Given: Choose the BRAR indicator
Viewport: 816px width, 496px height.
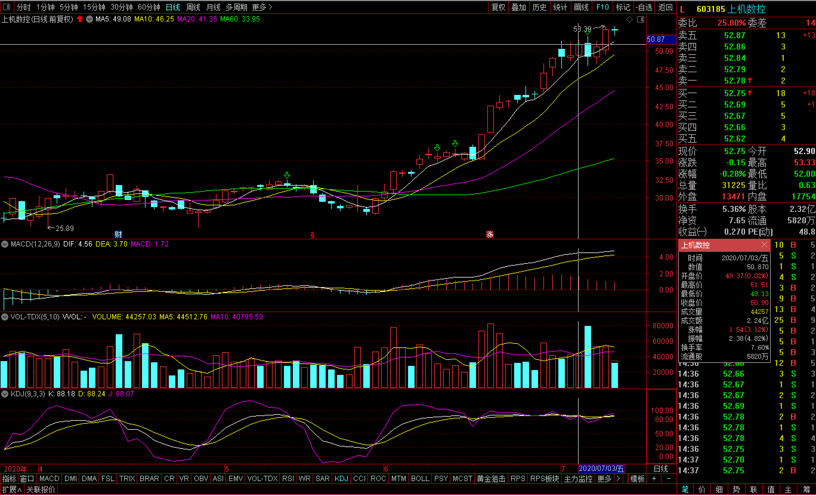Looking at the screenshot, I should click(149, 479).
